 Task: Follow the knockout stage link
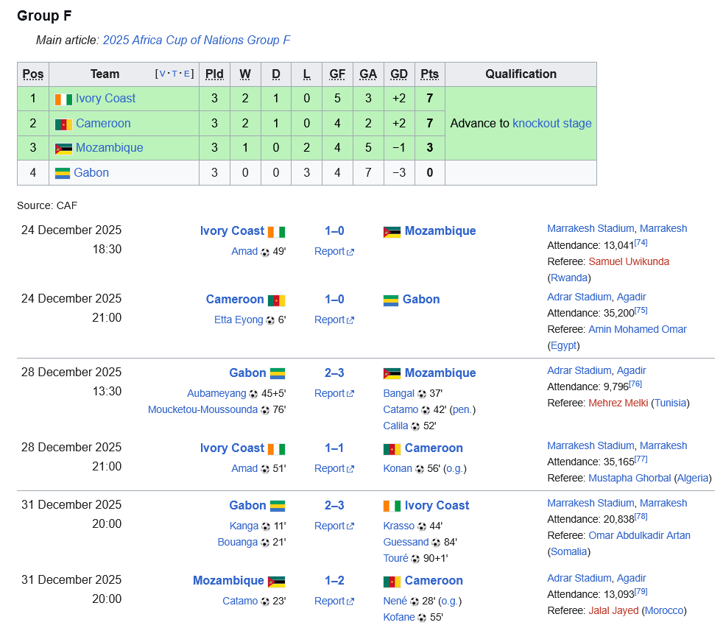click(551, 123)
